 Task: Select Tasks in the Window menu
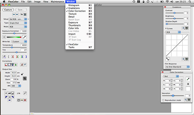pyautogui.click(x=80, y=47)
